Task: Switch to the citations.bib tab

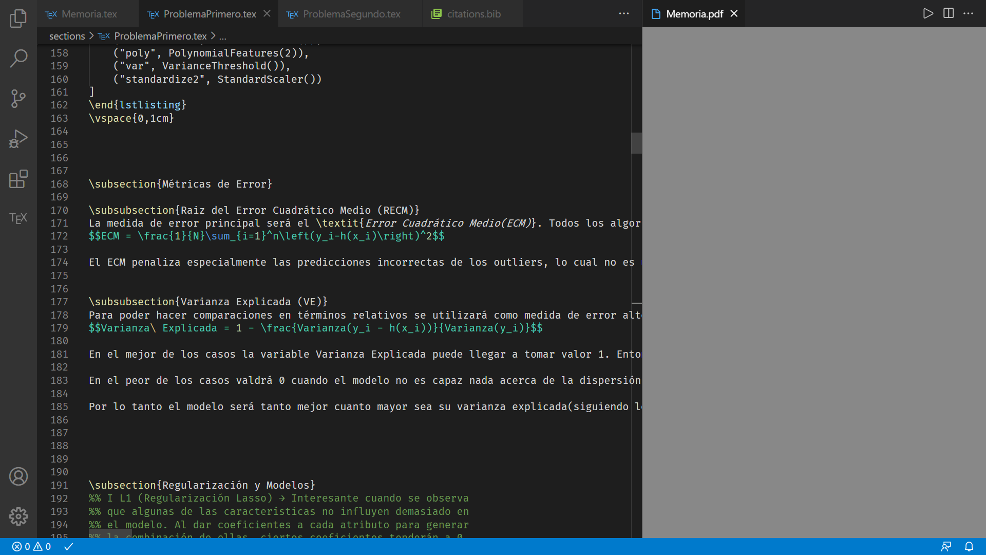Action: [474, 14]
